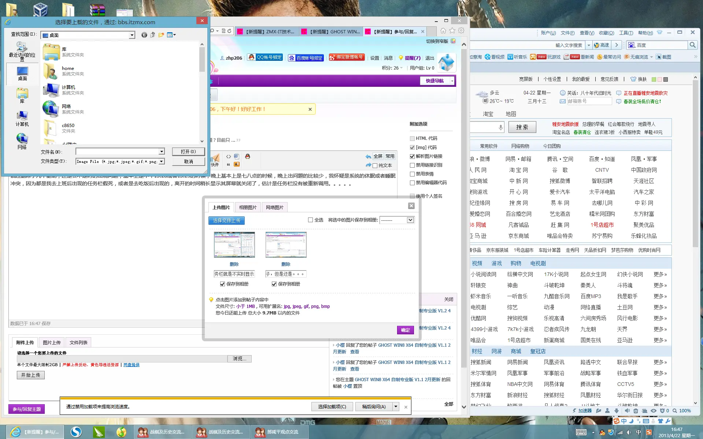Click the purple 确定 button in upload dialog
703x439 pixels.
point(405,330)
